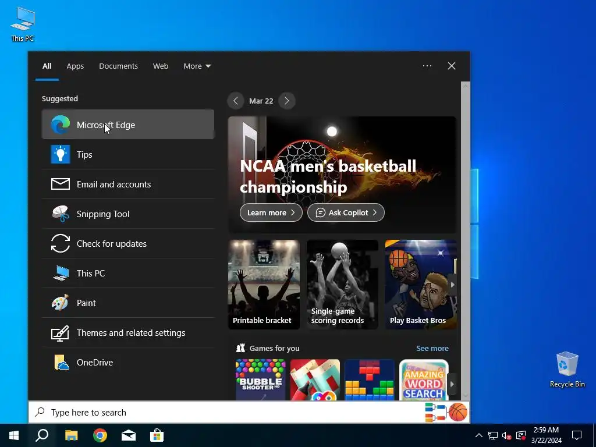The width and height of the screenshot is (596, 447).
Task: Open NCAA men's basketball championship headline
Action: (328, 176)
